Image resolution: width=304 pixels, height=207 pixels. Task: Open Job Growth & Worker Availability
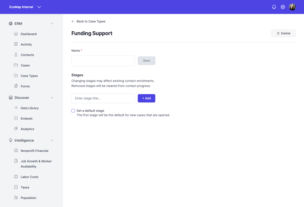point(36,164)
